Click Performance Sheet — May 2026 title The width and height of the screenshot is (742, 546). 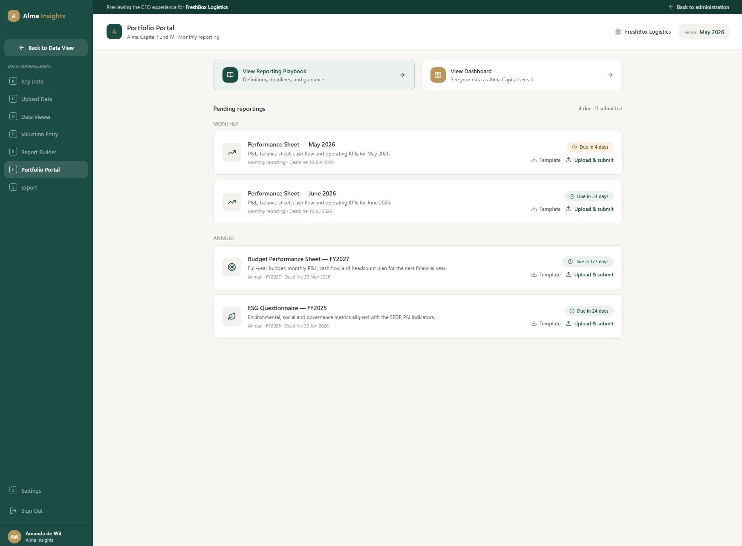292,144
